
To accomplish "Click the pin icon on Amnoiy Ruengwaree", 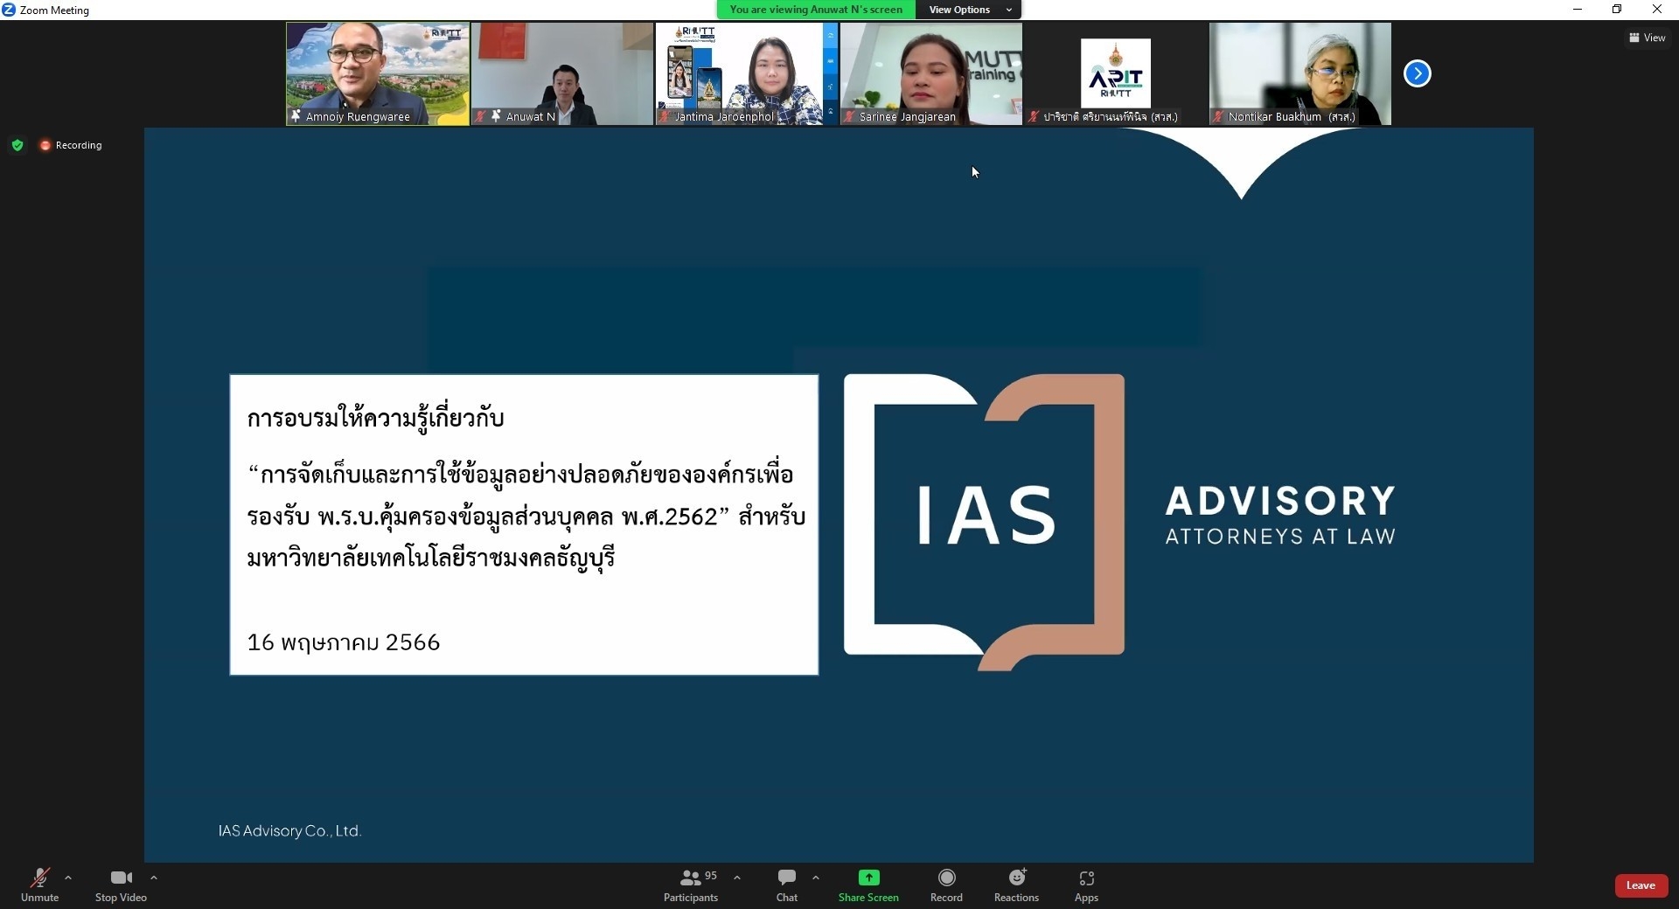I will point(296,116).
